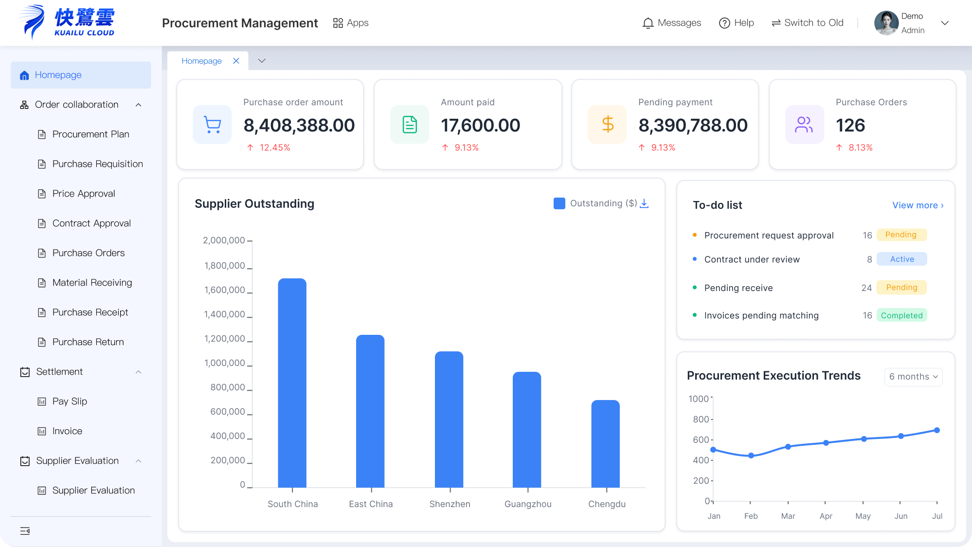
Task: Click Pending badge for Pending receive
Action: tap(901, 287)
